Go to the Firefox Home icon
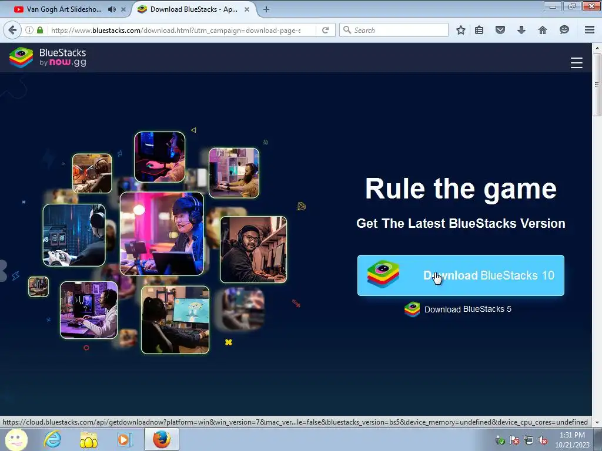602x451 pixels. tap(543, 30)
